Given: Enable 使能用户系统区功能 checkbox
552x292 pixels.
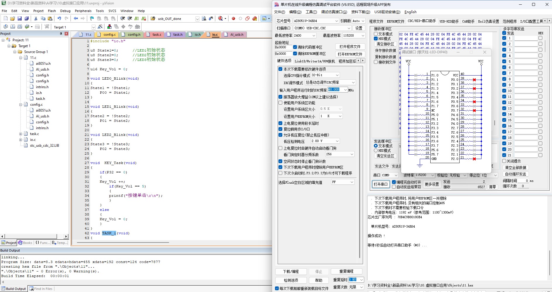Looking at the screenshot, I should [280, 103].
